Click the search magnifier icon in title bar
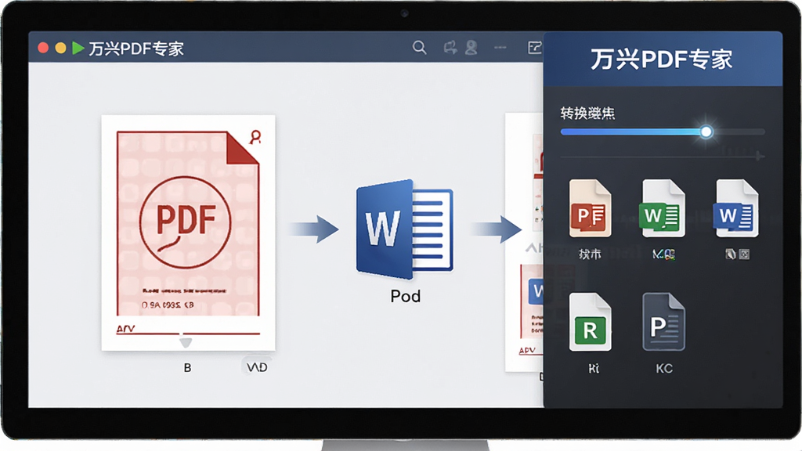This screenshot has height=451, width=802. [420, 48]
